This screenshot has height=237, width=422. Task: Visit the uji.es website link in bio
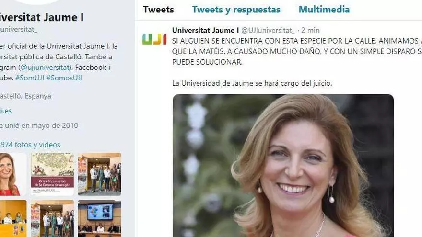pyautogui.click(x=6, y=111)
